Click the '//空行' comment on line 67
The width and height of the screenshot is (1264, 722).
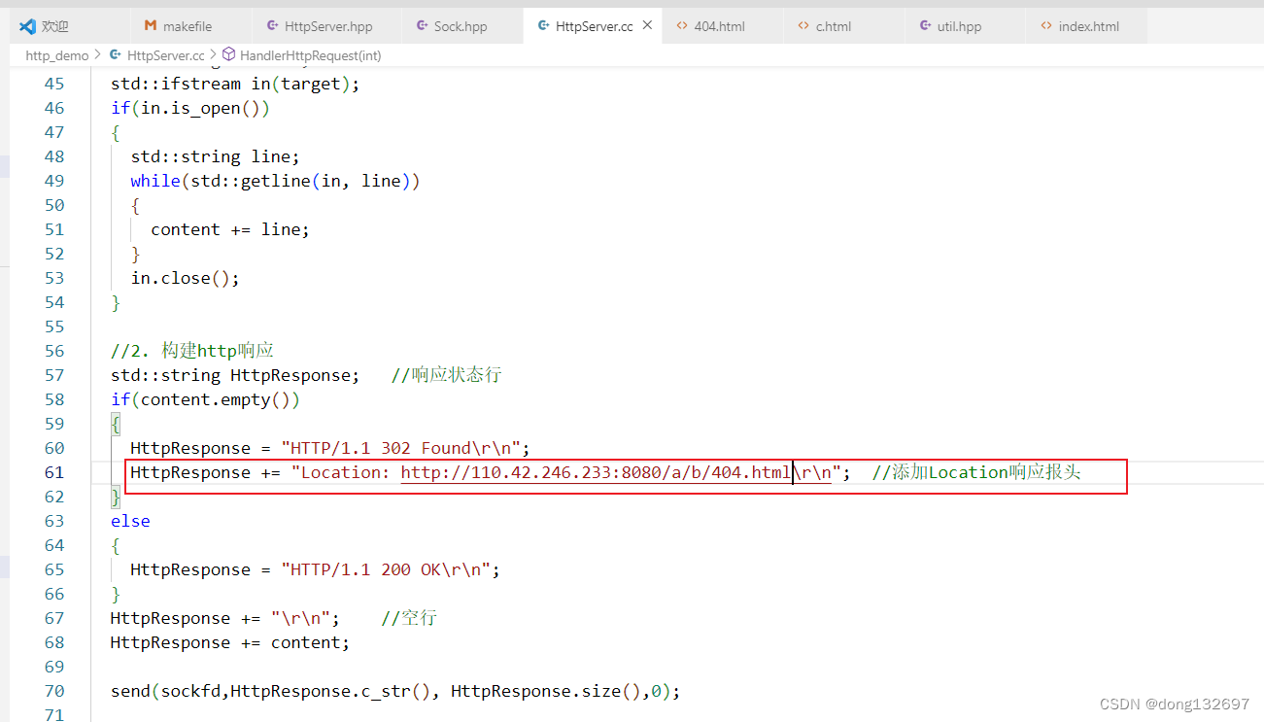(409, 618)
